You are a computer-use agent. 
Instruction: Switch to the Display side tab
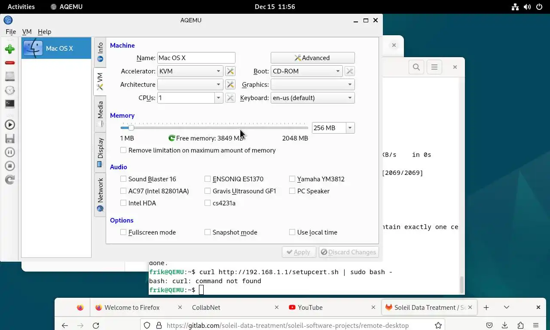tap(100, 152)
